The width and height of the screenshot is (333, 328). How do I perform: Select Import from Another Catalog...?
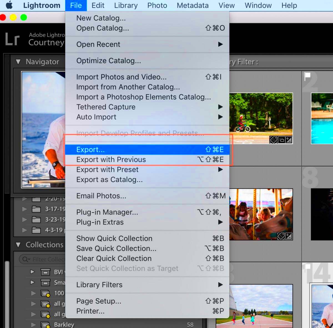[x=147, y=87]
